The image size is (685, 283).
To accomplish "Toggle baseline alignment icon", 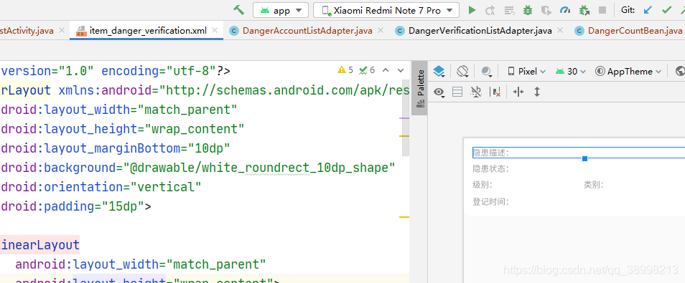I will 476,92.
